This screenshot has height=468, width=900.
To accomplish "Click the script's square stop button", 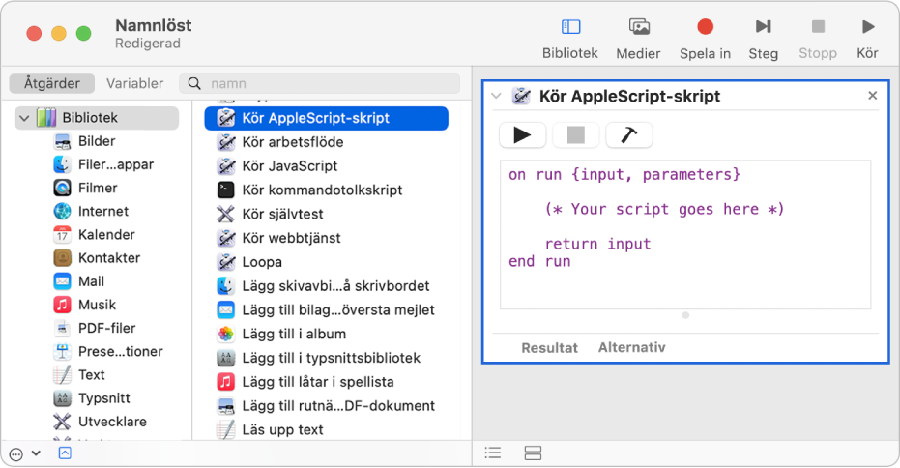I will click(x=576, y=135).
